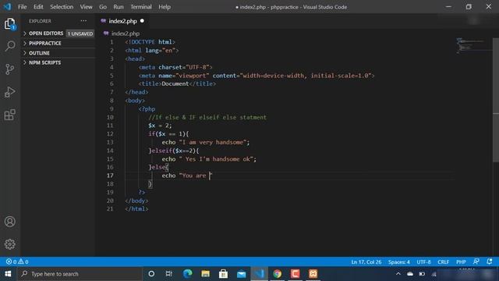Open the Selection menu
This screenshot has height=281, width=499.
click(62, 7)
